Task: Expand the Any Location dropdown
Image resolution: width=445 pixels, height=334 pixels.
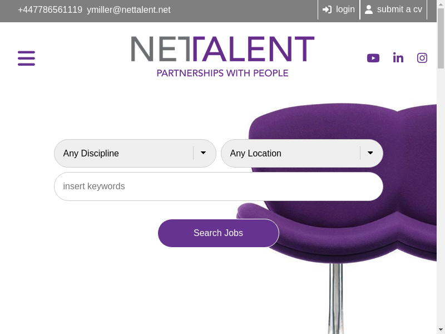Action: (295, 153)
